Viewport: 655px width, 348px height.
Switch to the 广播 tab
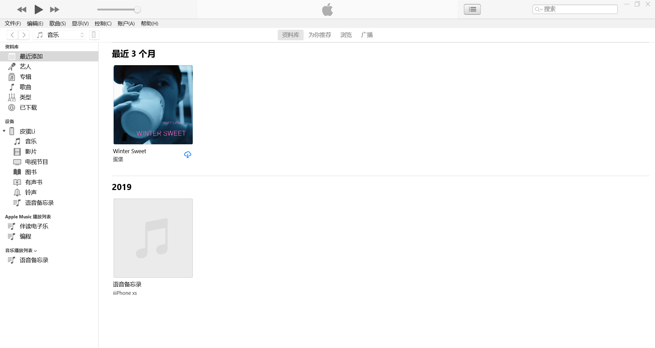[x=367, y=35]
